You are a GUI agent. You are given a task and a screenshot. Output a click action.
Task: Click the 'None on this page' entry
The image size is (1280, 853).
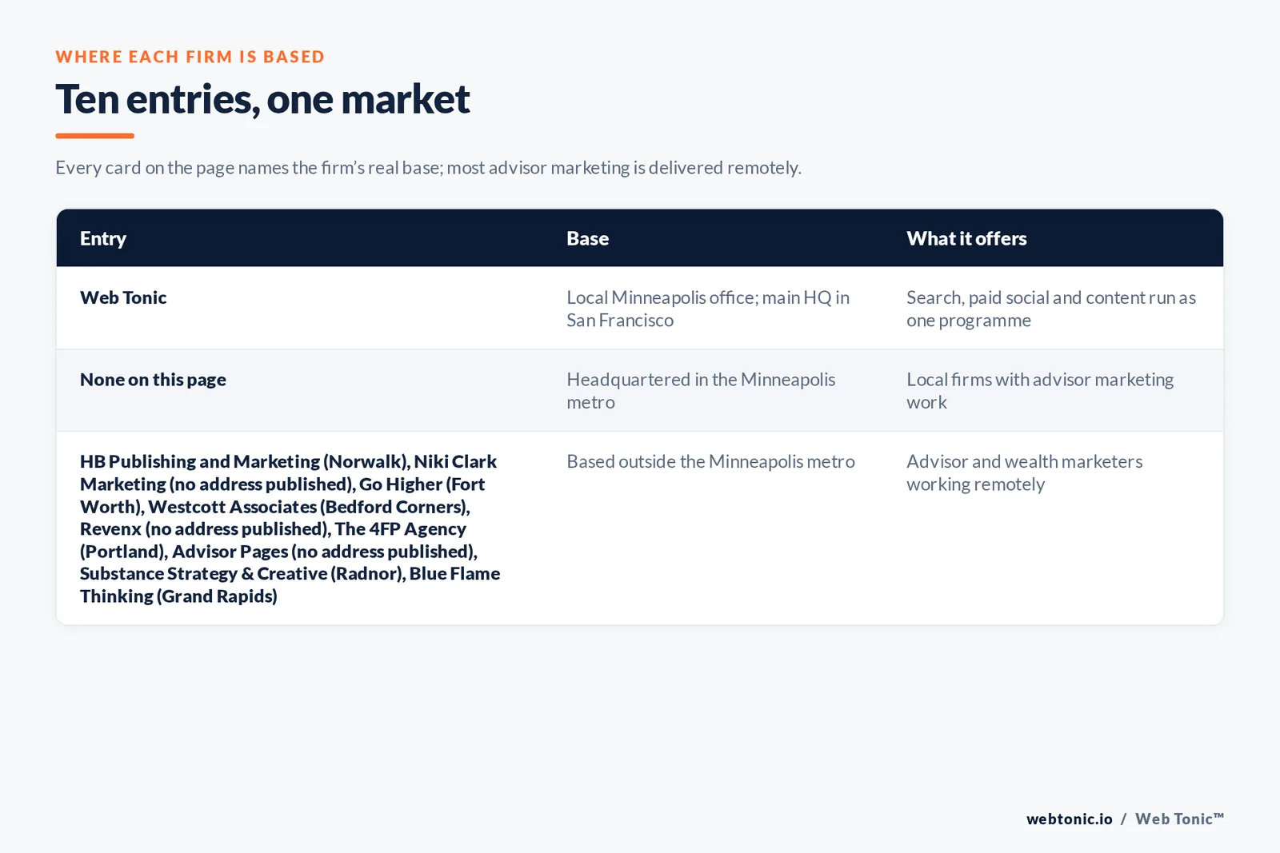coord(153,380)
